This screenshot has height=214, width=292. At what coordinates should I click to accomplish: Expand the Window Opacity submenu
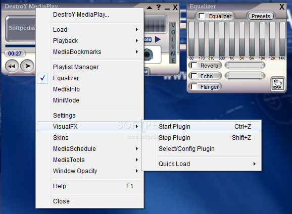90,171
